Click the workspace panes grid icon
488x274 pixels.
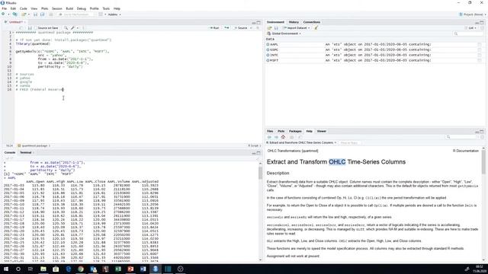click(101, 14)
